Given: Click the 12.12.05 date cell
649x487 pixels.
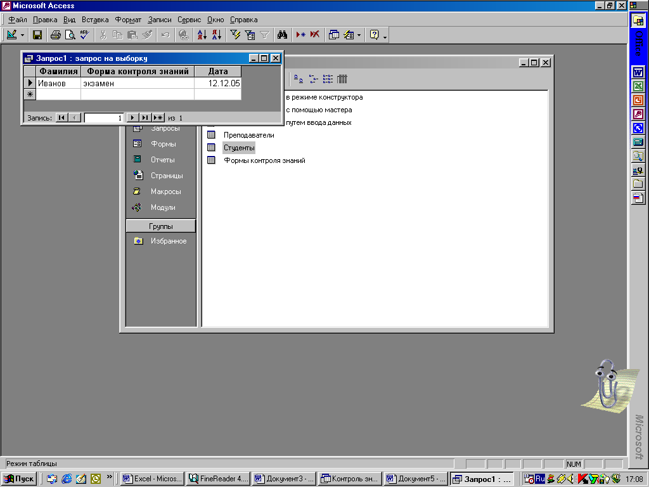Looking at the screenshot, I should click(218, 83).
